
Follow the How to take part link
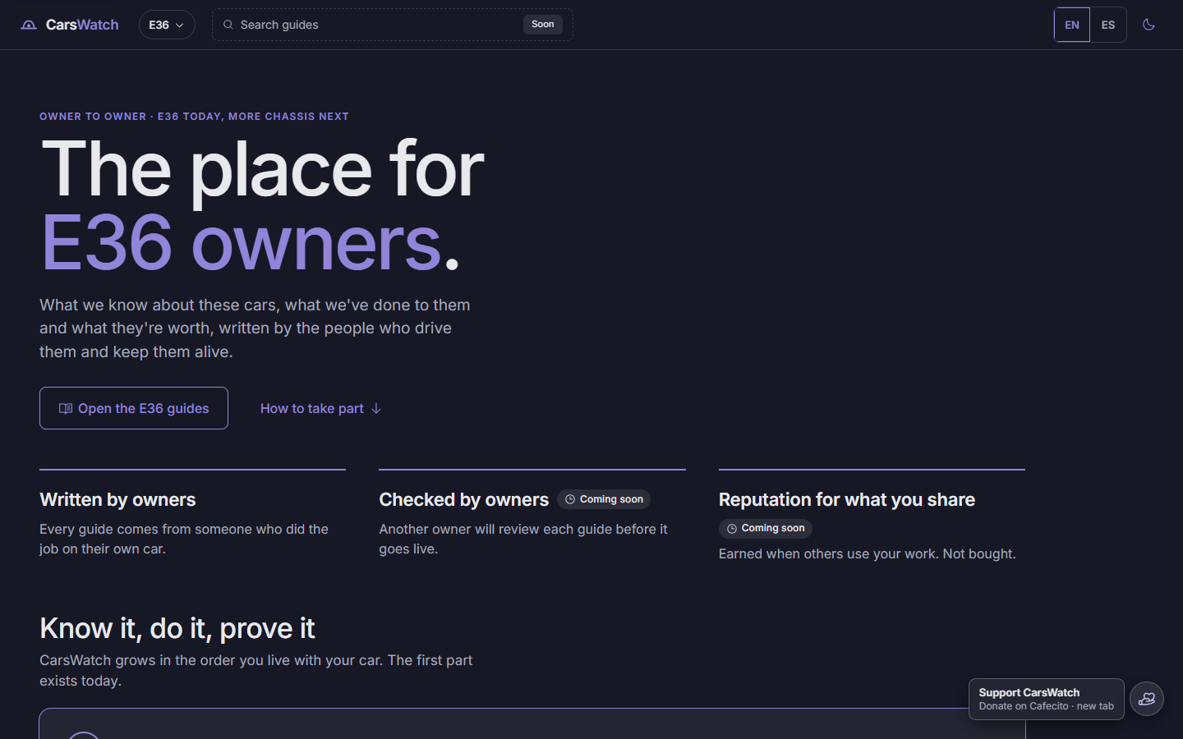point(321,409)
